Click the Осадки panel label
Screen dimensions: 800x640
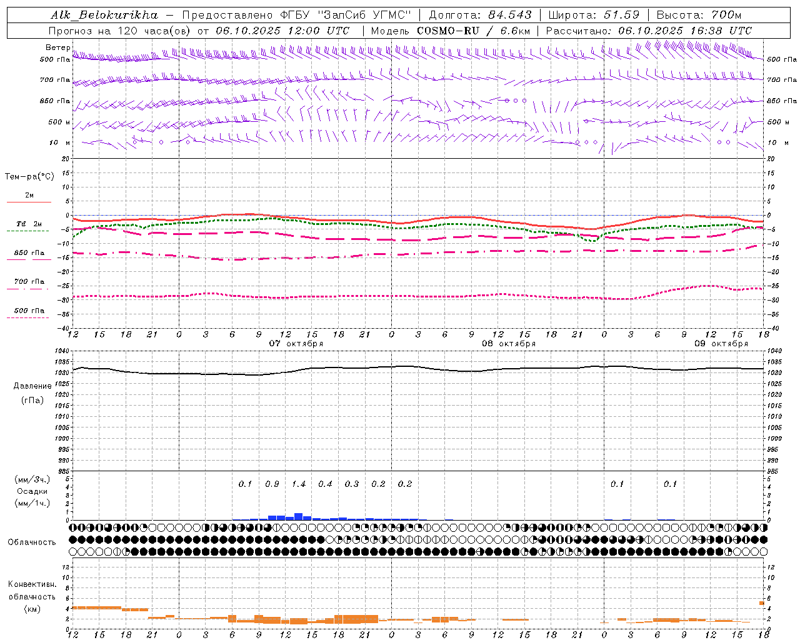32,491
